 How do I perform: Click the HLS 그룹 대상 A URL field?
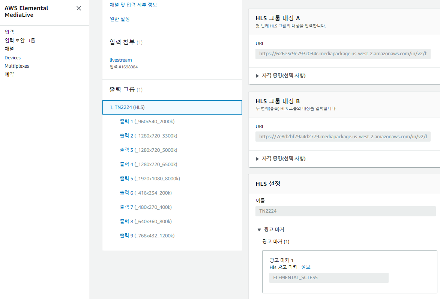point(343,54)
